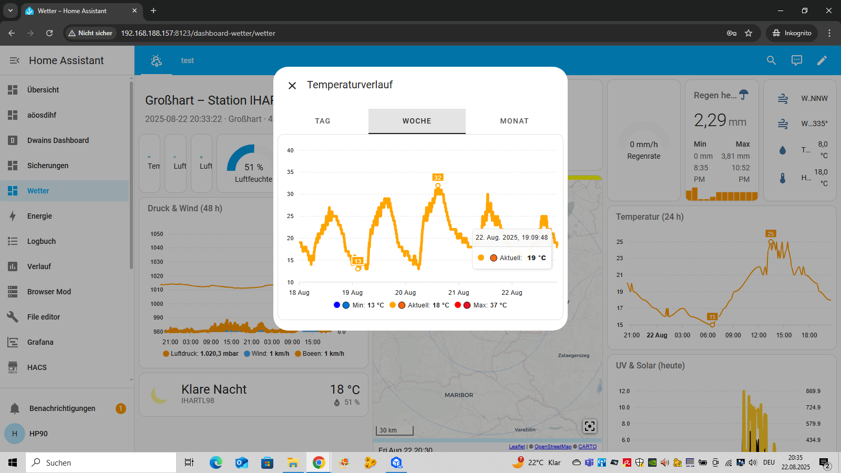Image resolution: width=841 pixels, height=473 pixels.
Task: Click the dashboard search icon
Action: click(771, 60)
